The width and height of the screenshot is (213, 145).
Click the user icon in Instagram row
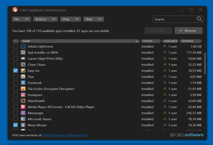point(165,95)
